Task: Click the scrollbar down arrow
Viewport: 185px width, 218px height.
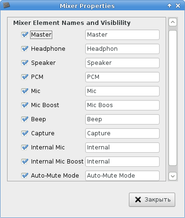Action: point(173,176)
